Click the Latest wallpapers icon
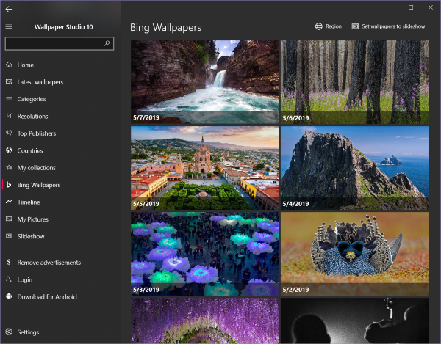 (9, 81)
